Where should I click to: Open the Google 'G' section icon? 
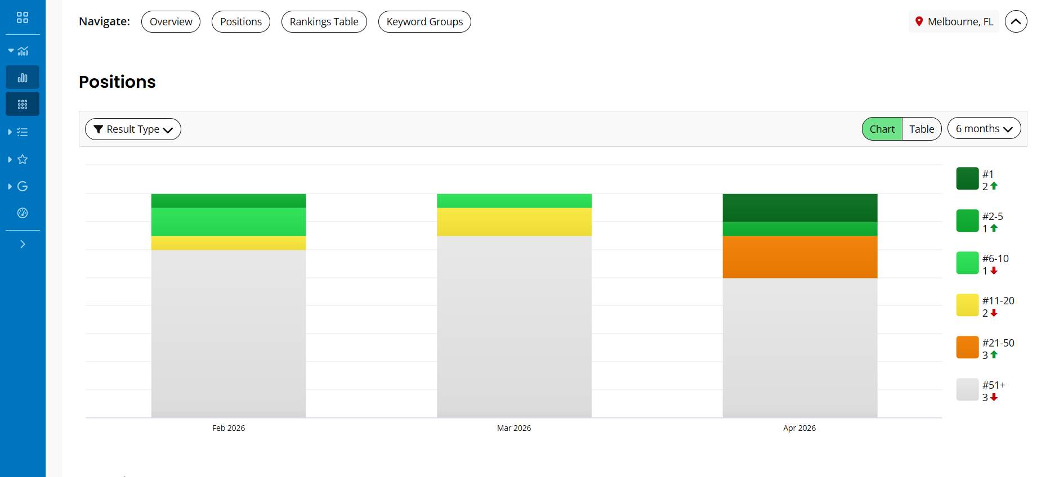23,186
